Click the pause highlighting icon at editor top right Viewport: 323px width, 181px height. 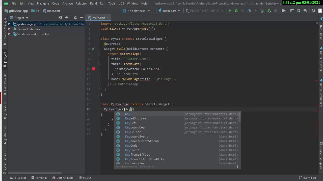(x=317, y=23)
